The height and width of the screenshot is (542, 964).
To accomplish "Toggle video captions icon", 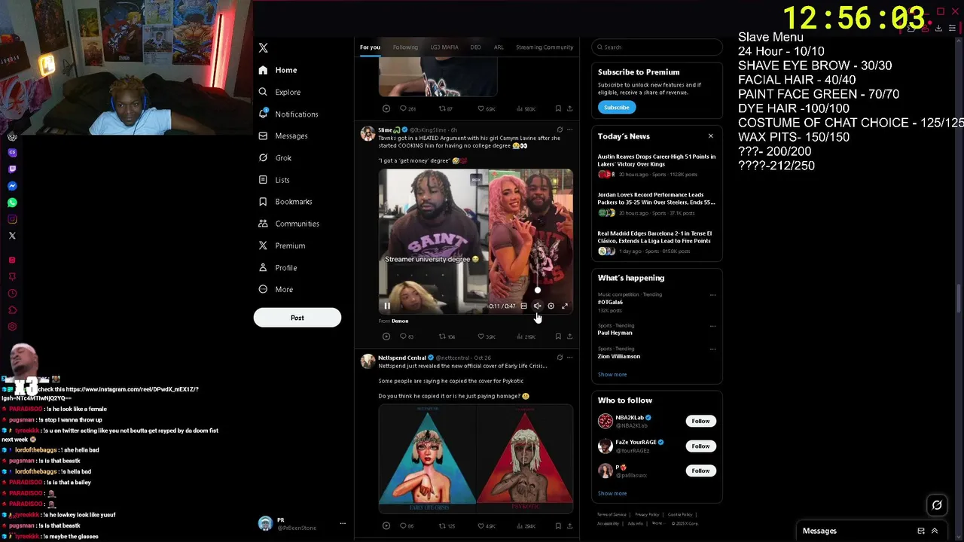I will tap(523, 306).
